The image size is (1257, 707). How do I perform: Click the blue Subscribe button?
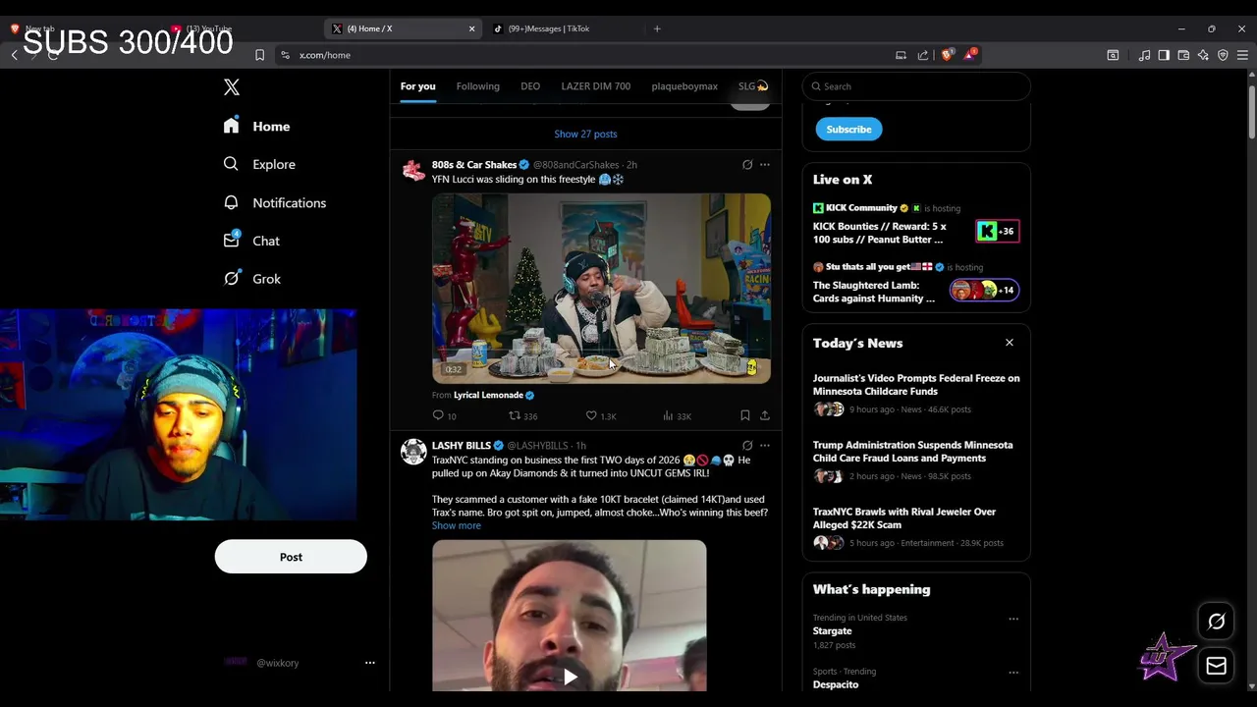[x=848, y=130]
